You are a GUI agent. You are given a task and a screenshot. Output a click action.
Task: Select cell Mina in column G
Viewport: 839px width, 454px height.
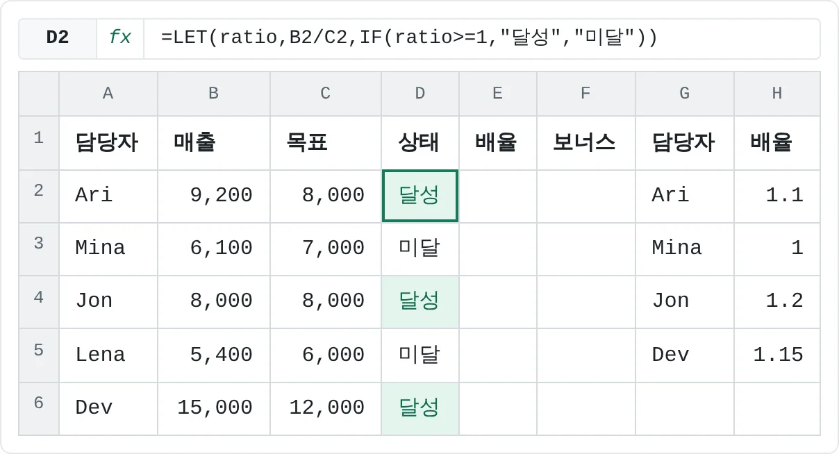click(x=685, y=249)
